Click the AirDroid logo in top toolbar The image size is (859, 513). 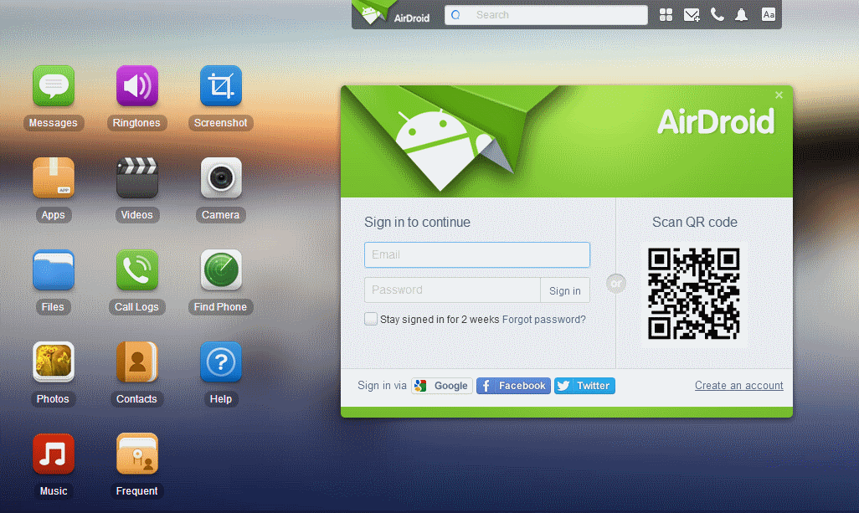click(393, 14)
